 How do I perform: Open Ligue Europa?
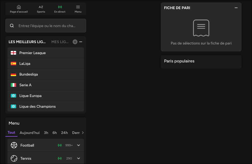pos(46,96)
